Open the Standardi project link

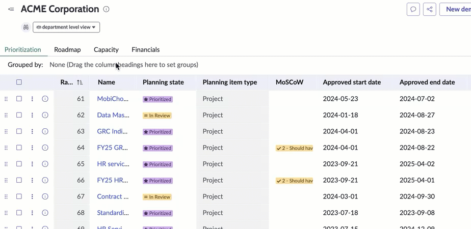(113, 213)
